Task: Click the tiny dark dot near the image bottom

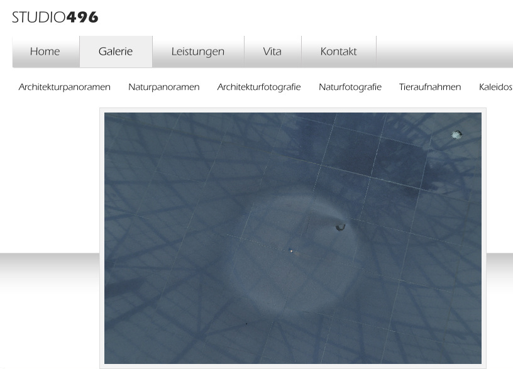Action: click(x=246, y=324)
